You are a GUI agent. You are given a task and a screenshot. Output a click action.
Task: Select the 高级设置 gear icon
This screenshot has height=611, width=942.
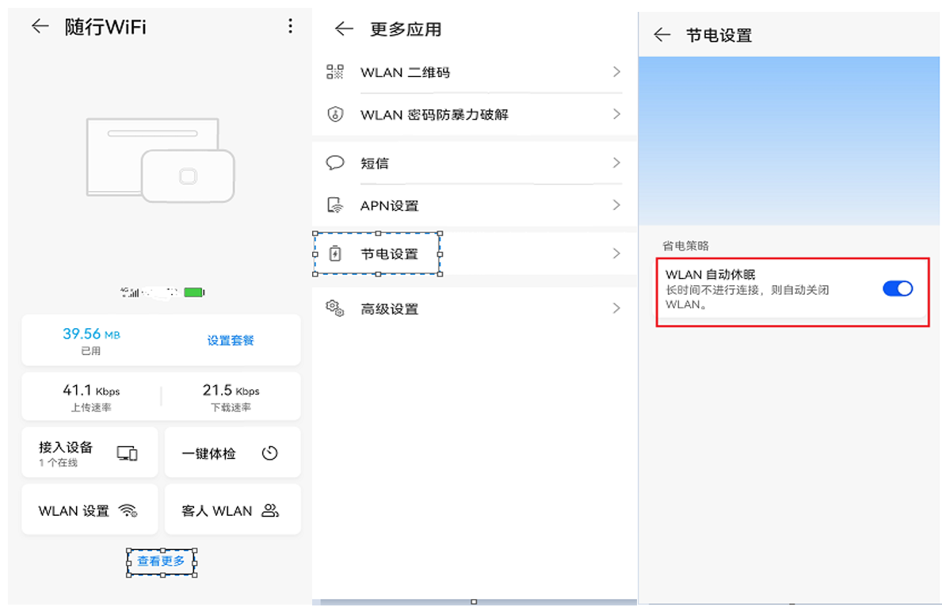336,308
